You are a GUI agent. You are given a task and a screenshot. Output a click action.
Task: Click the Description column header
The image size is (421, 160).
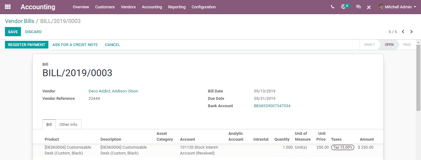pos(111,139)
